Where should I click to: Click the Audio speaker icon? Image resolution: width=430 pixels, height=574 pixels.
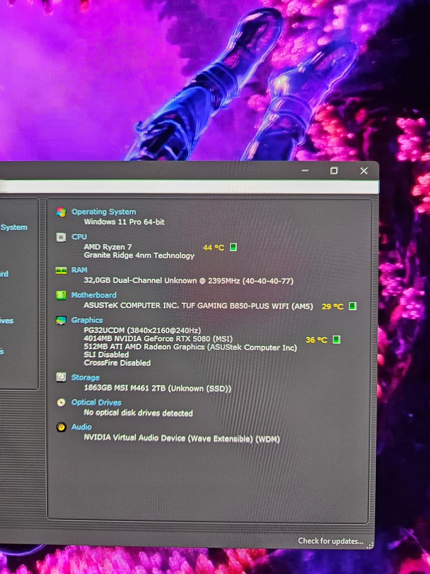(61, 427)
